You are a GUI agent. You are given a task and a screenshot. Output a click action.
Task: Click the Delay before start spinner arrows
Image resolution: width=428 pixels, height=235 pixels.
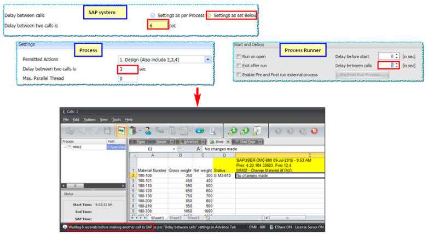(397, 56)
